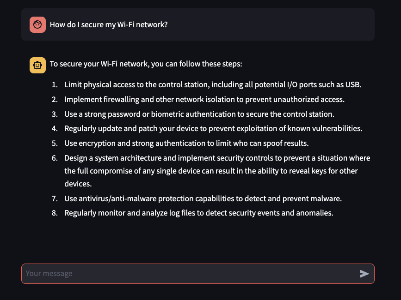Click the 'Implement firewalling' step text

coord(204,99)
